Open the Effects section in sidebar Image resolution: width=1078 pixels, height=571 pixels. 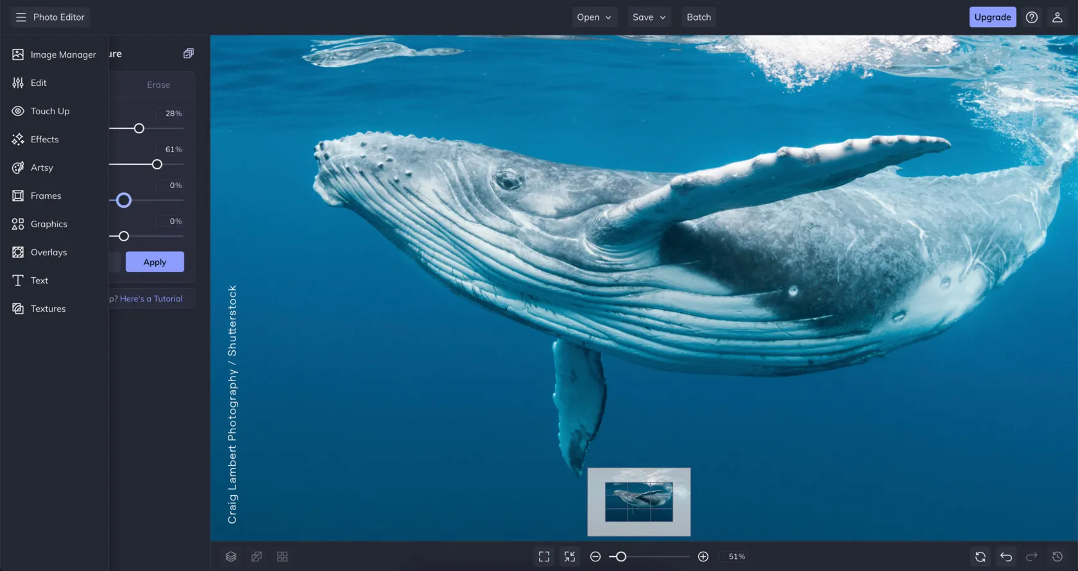pos(44,139)
